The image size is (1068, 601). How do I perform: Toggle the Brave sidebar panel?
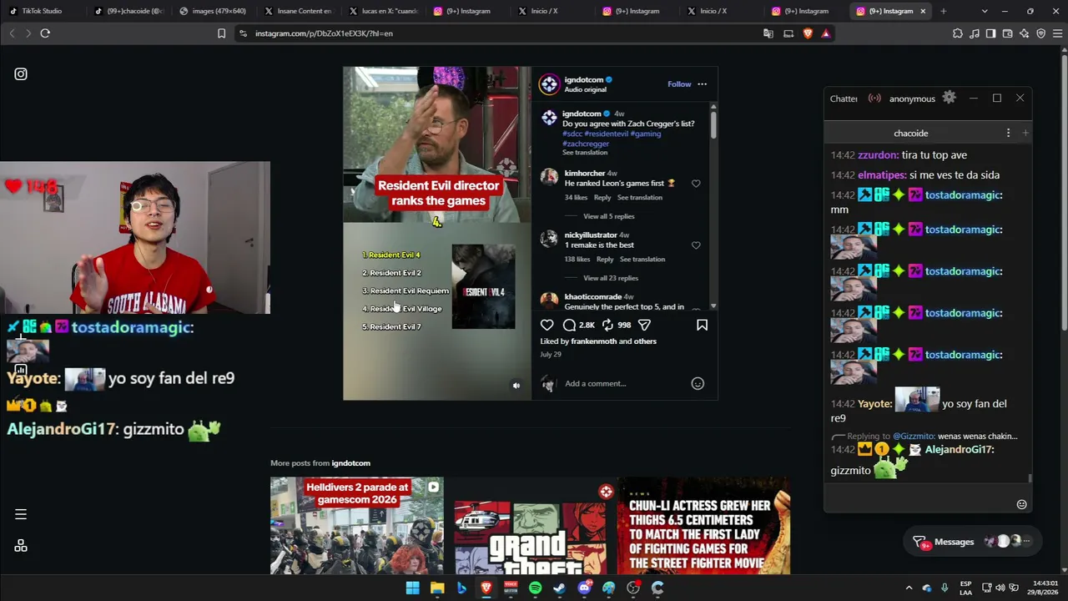(990, 33)
